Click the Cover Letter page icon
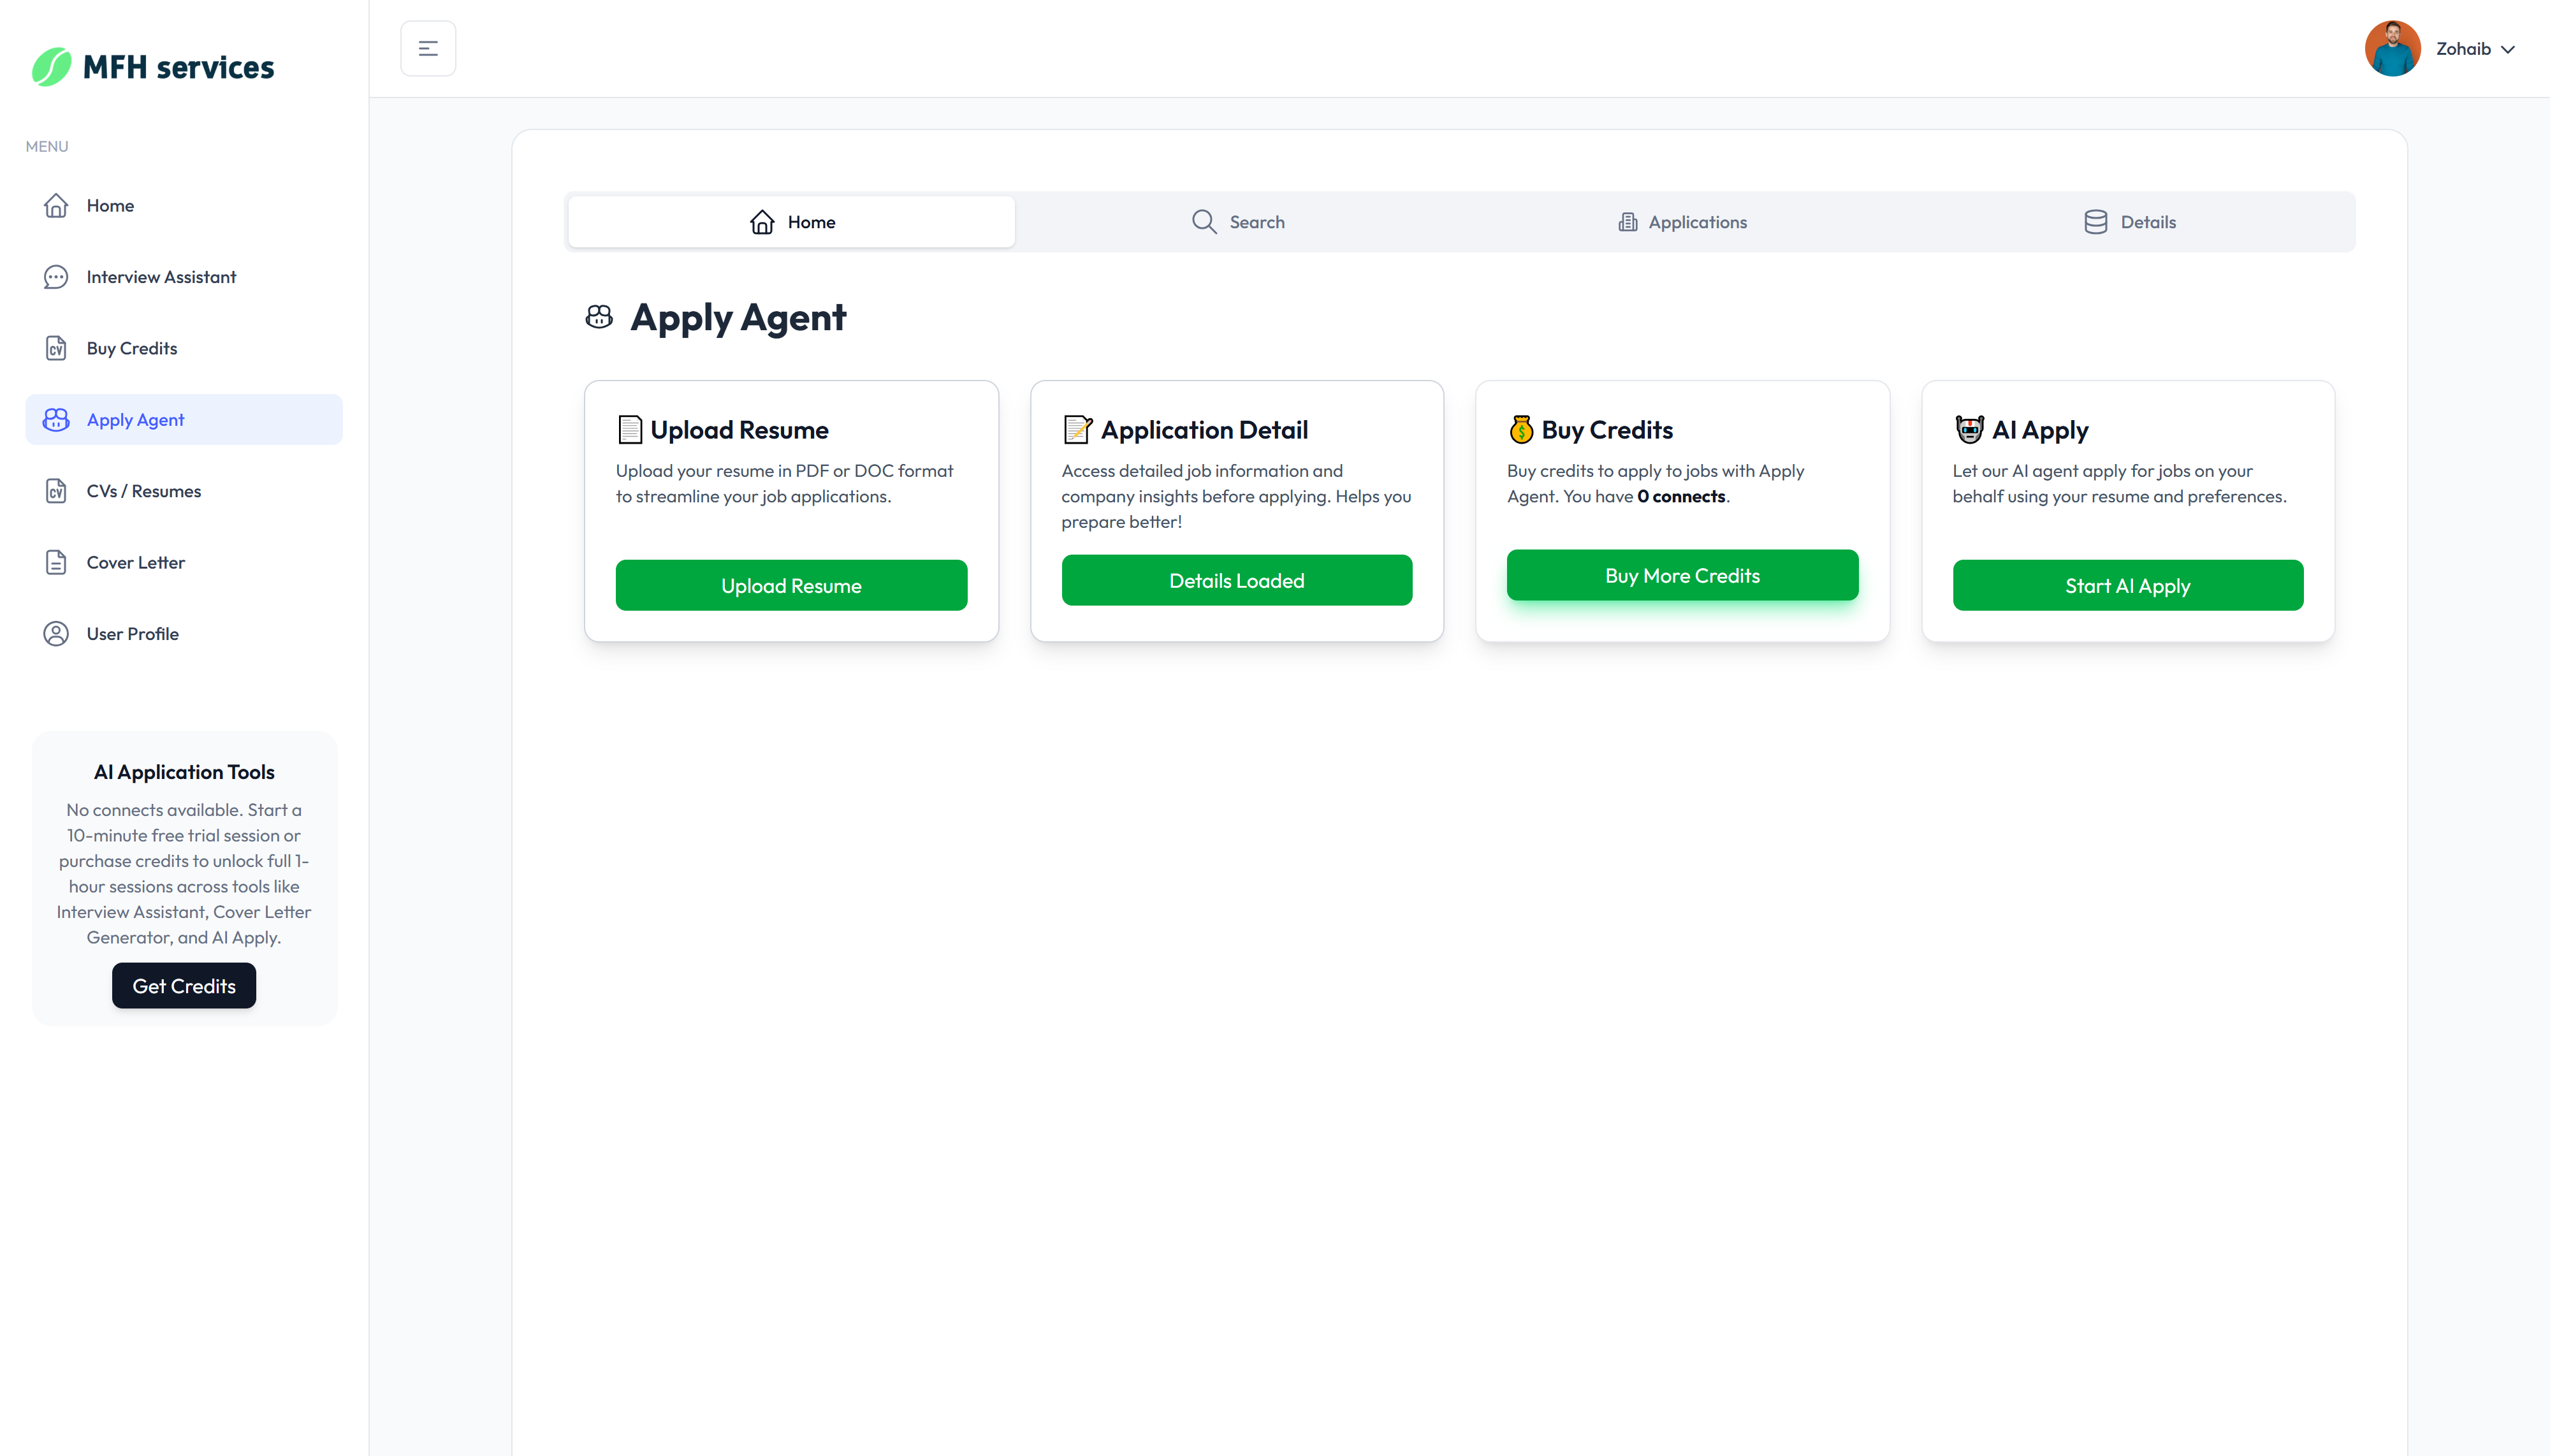This screenshot has height=1456, width=2550. (56, 562)
